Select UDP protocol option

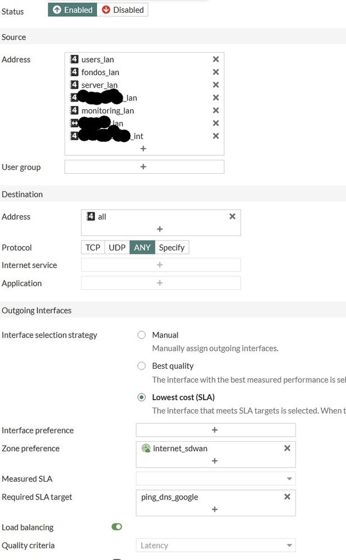[x=117, y=247]
